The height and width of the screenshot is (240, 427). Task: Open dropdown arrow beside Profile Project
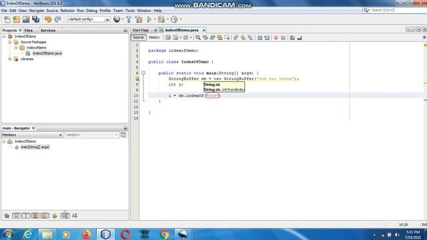(x=180, y=19)
